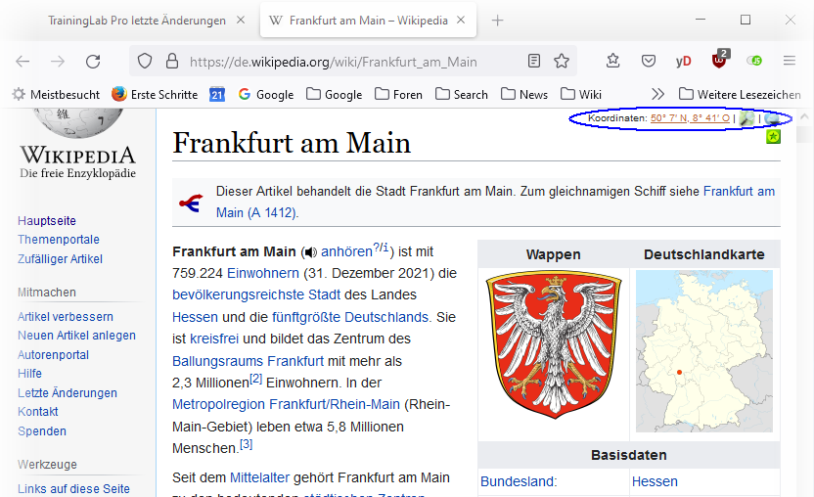Click the globe icon beside coordinates
Image resolution: width=814 pixels, height=497 pixels.
[771, 119]
